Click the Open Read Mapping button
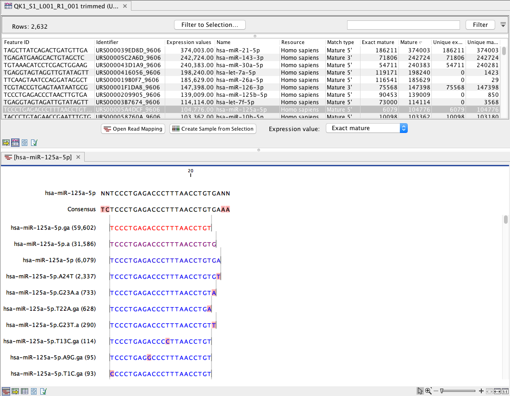This screenshot has width=510, height=396. [133, 129]
